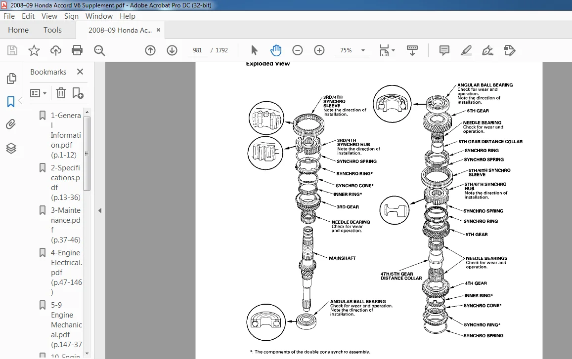572x359 pixels.
Task: Click the cloud upload share icon
Action: pyautogui.click(x=56, y=50)
